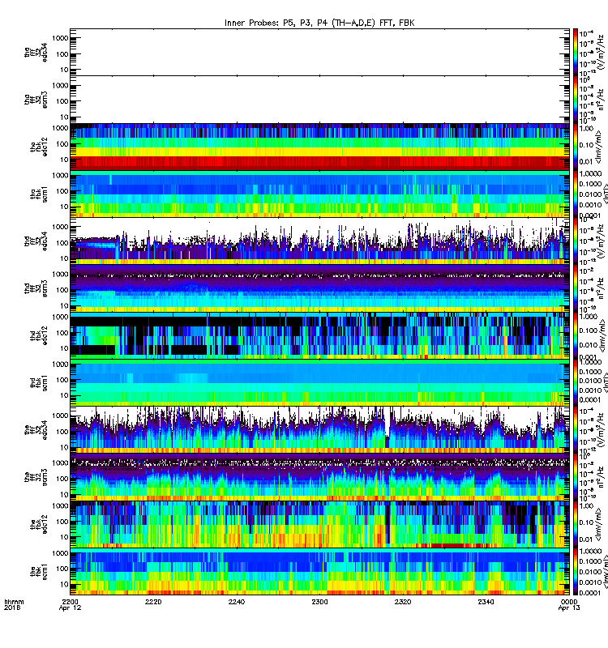The height and width of the screenshot is (648, 608).
Task: Click the '2240' time axis label
Action: coord(236,602)
